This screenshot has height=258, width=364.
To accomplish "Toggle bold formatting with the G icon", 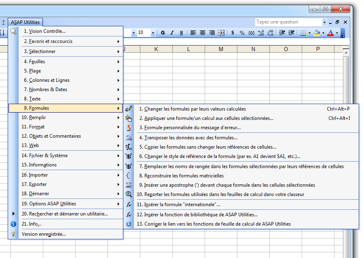I will 163,33.
